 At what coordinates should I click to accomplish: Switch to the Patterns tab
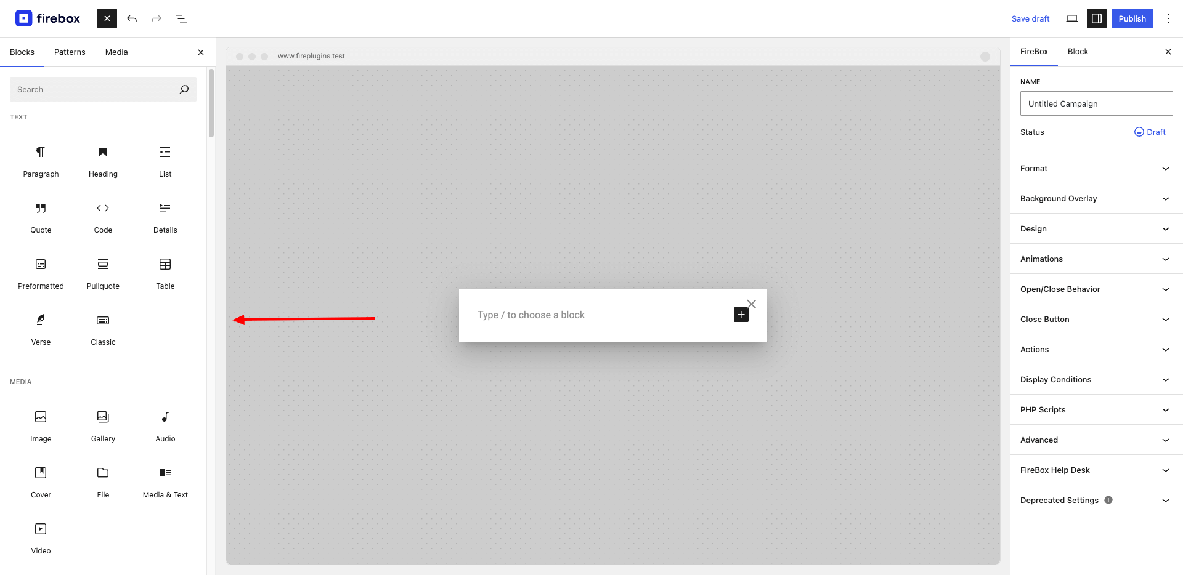[70, 52]
